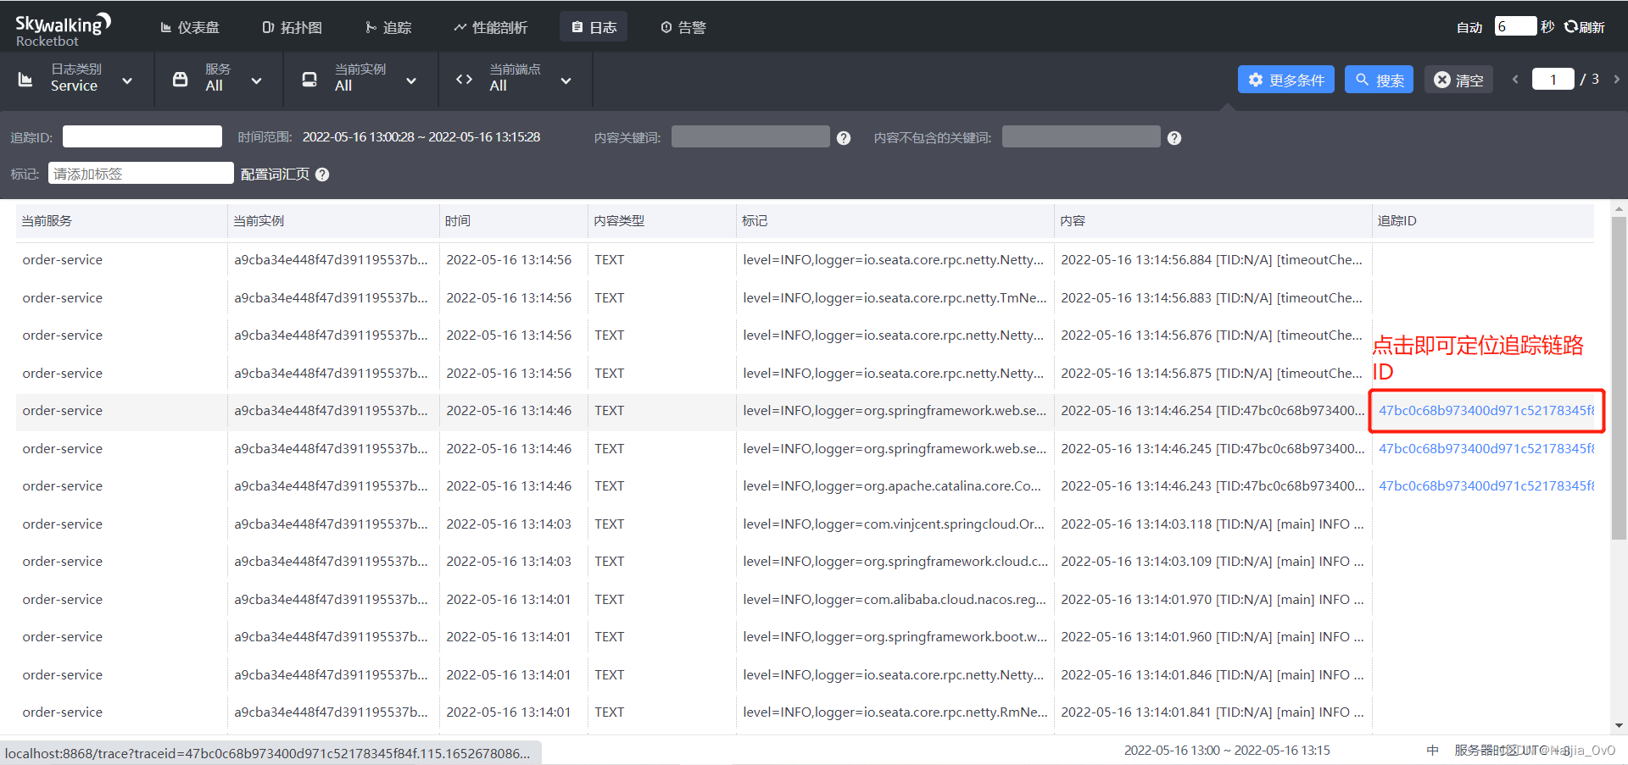Select log row with content 13:14:56.884
This screenshot has height=765, width=1628.
(x=805, y=260)
